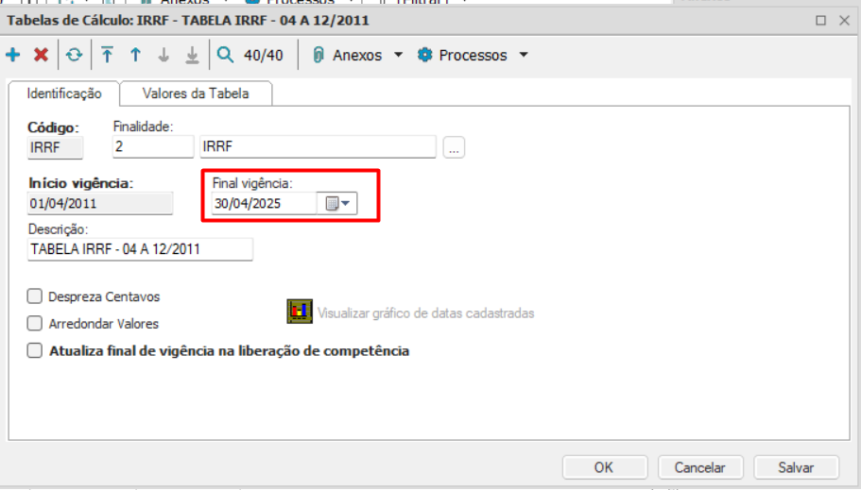Open Final vigência calendar dropdown
861x490 pixels.
(337, 204)
